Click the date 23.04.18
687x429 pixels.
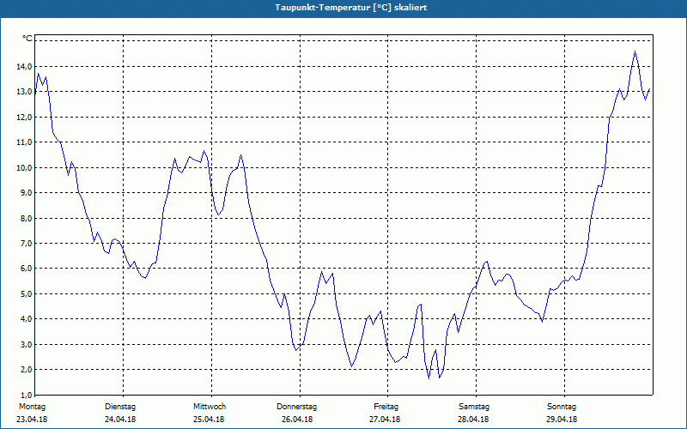(x=32, y=420)
